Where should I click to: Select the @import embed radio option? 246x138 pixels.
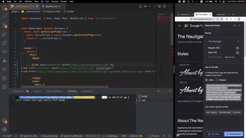(x=217, y=80)
